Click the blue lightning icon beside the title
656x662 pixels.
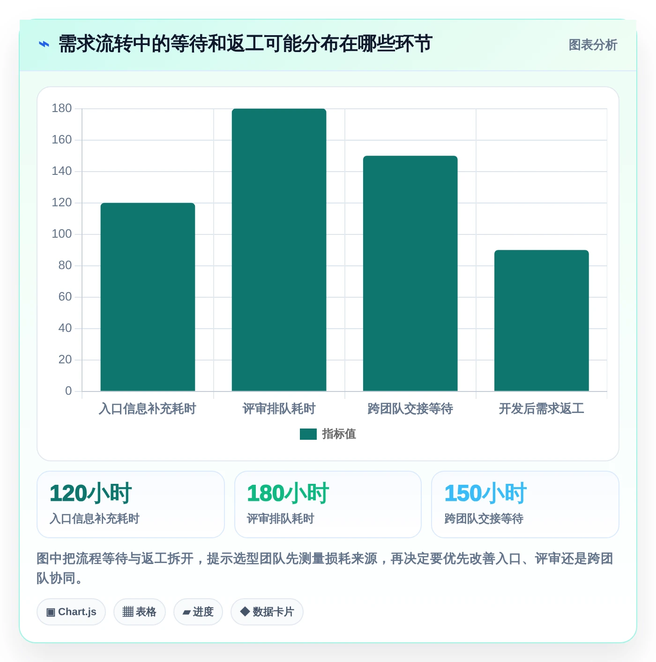44,45
